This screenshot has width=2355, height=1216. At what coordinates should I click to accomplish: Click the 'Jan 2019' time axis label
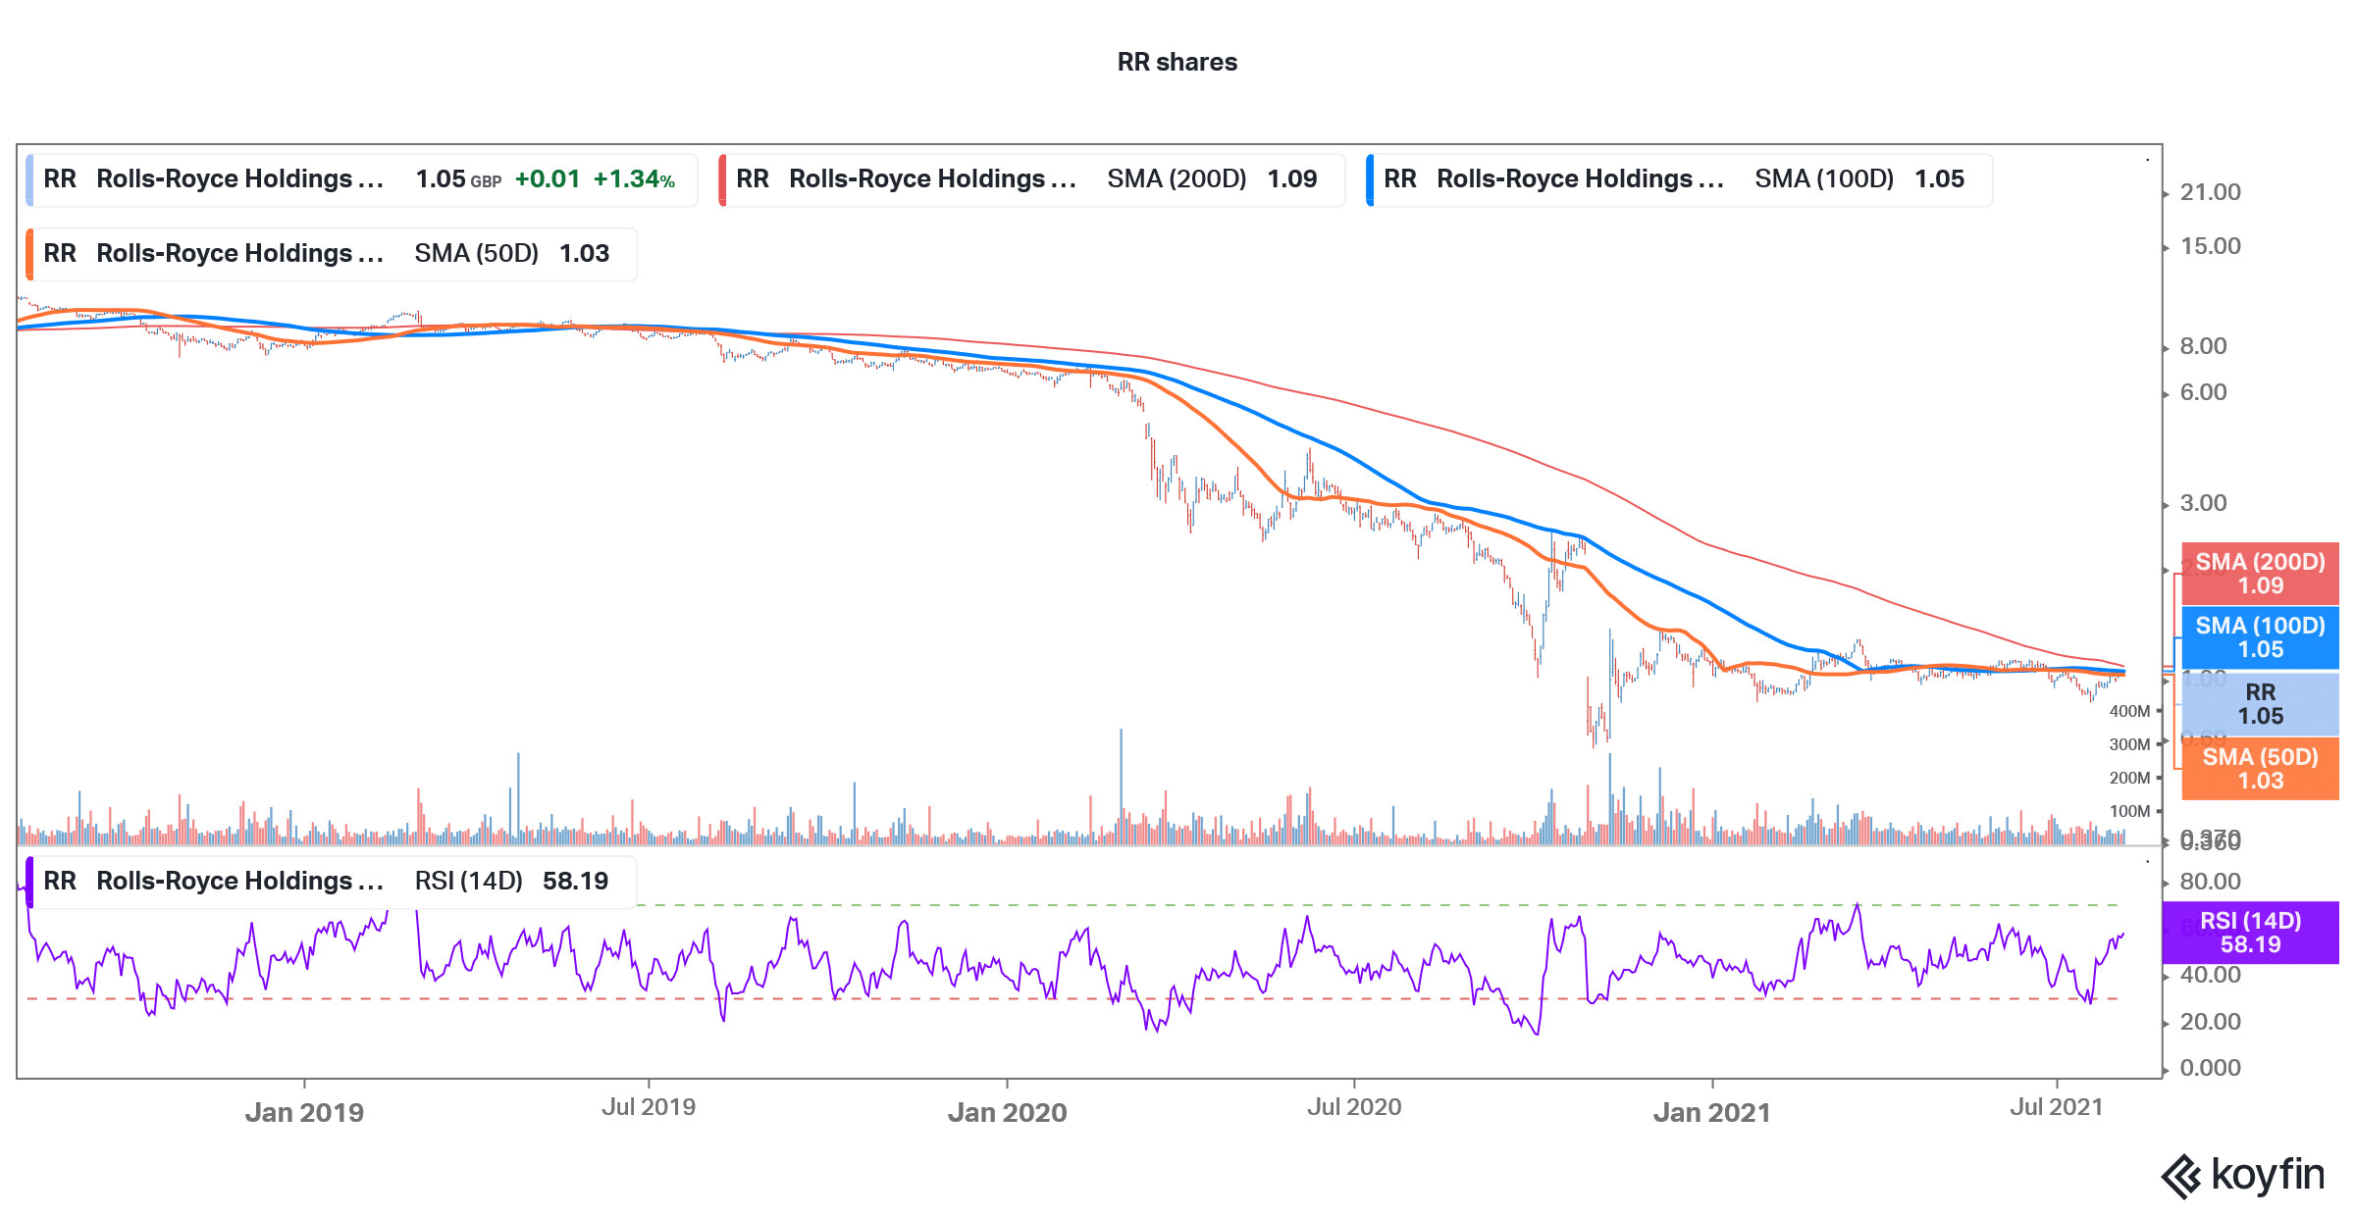pyautogui.click(x=304, y=1112)
